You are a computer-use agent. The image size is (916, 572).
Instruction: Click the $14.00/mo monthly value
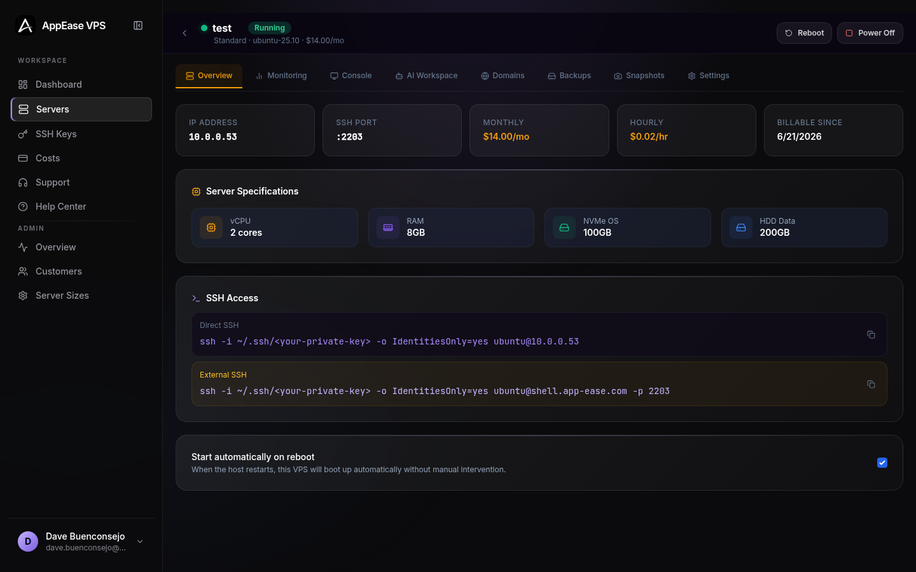[x=506, y=137]
